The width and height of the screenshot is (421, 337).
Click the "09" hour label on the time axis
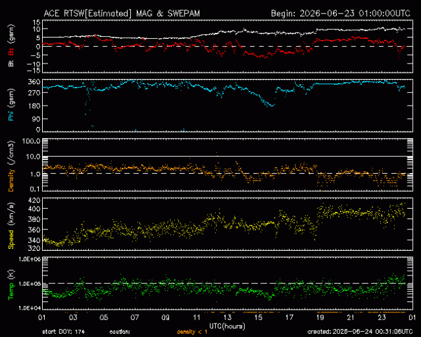pos(166,318)
